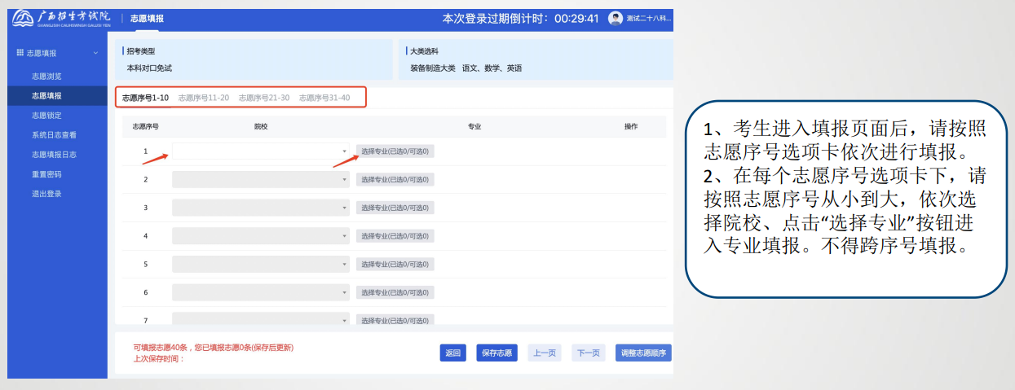
Task: Open the 志愿锁定 sidebar item
Action: pos(46,116)
